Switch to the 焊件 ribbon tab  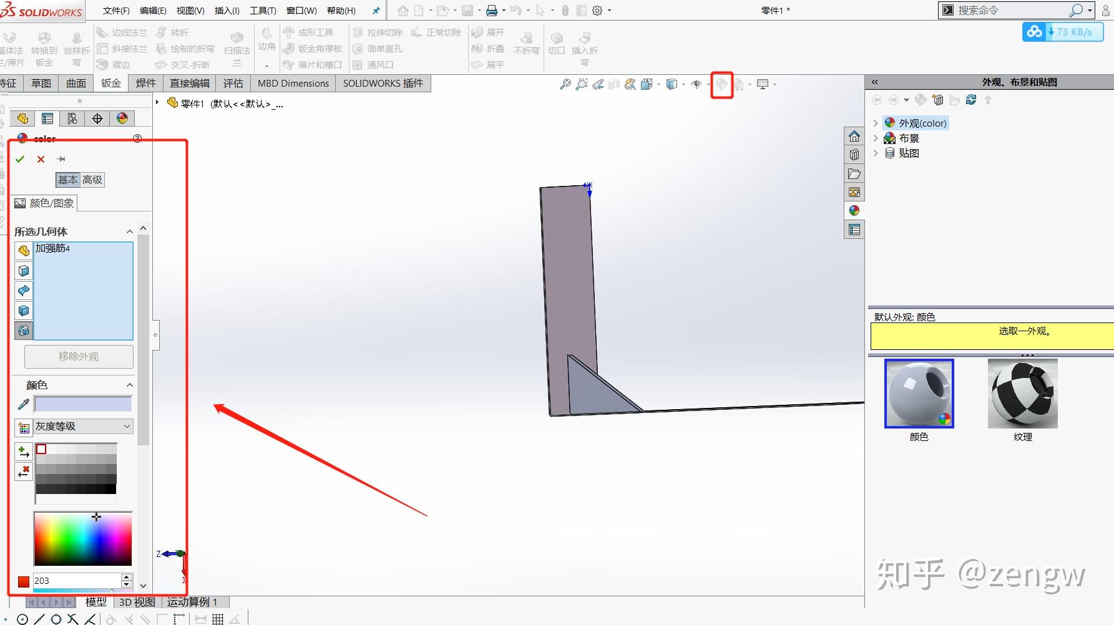pos(146,83)
